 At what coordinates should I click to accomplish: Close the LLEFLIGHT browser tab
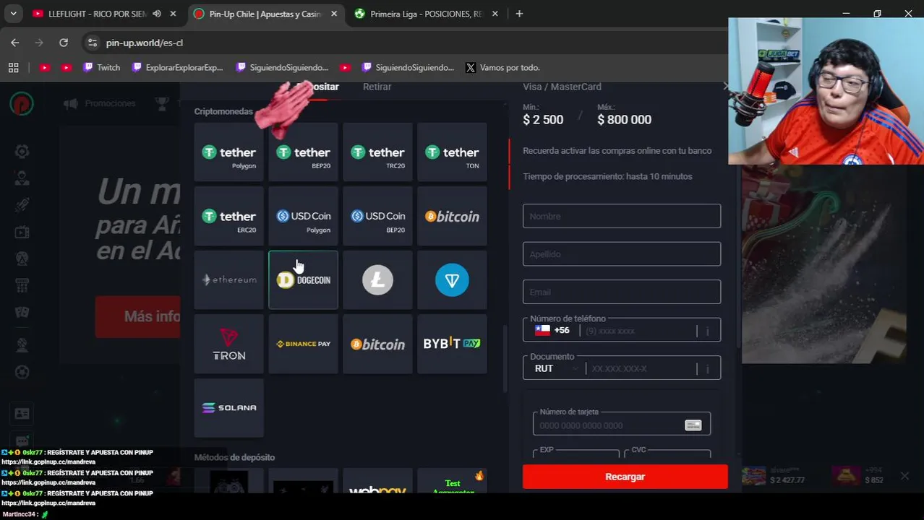pos(173,14)
